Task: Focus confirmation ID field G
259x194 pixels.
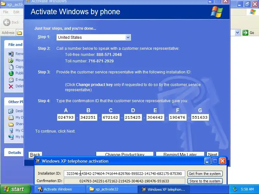Action: (x=200, y=117)
